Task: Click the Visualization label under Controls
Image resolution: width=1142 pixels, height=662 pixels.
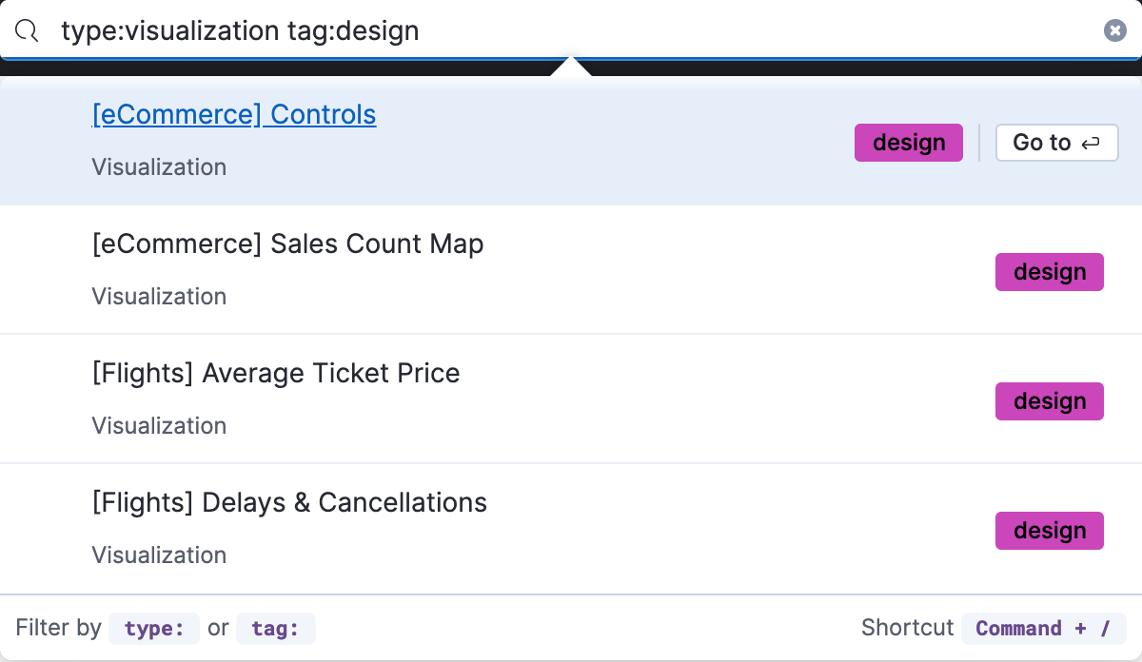Action: [158, 166]
